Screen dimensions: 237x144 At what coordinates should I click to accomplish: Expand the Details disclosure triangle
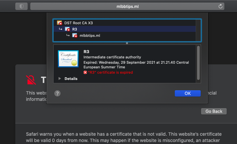[x=60, y=79]
